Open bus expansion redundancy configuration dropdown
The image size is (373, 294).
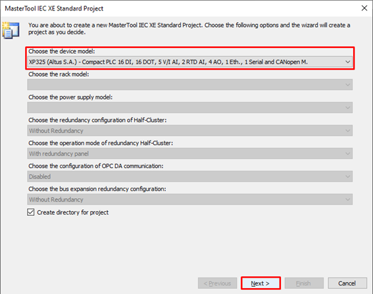pos(190,199)
